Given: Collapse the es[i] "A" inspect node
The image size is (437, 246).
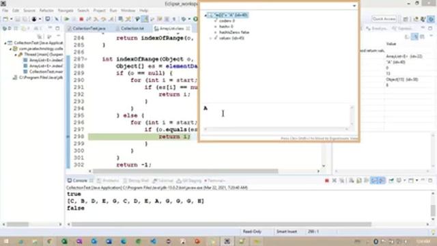Looking at the screenshot, I should (x=206, y=15).
